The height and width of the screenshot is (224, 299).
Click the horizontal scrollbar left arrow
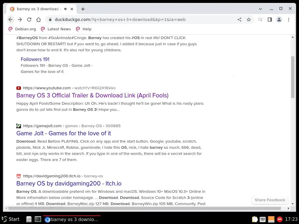6,208
